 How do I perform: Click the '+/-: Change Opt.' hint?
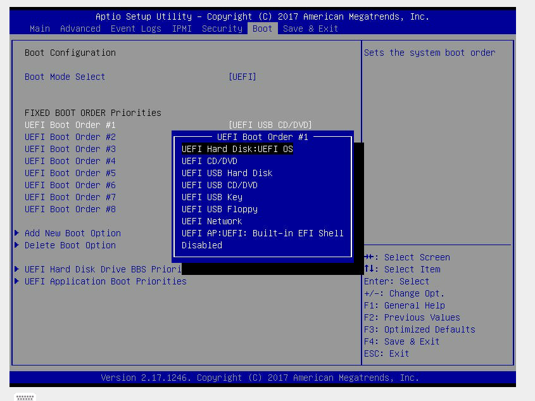405,293
